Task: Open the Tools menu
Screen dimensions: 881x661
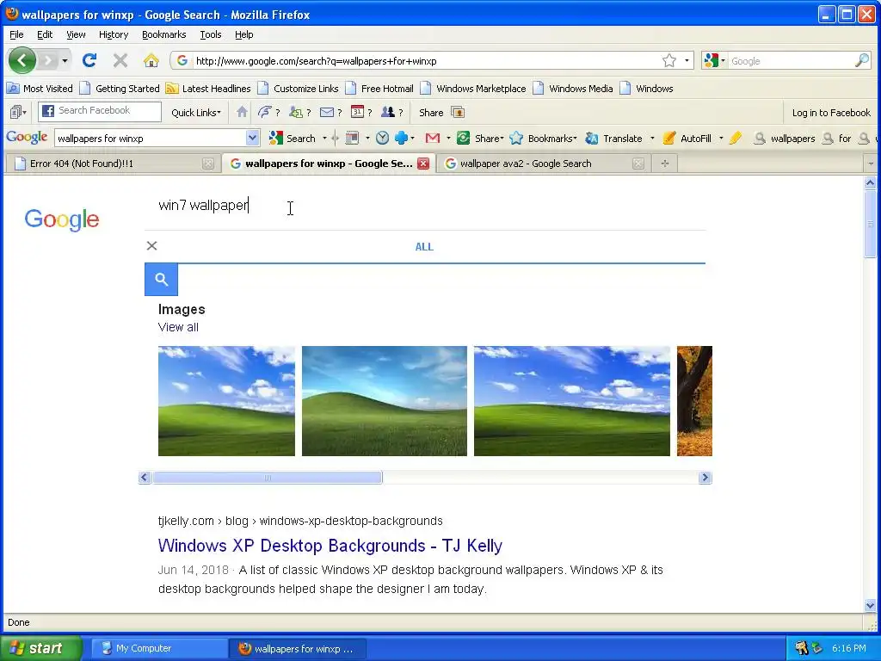Action: [210, 34]
